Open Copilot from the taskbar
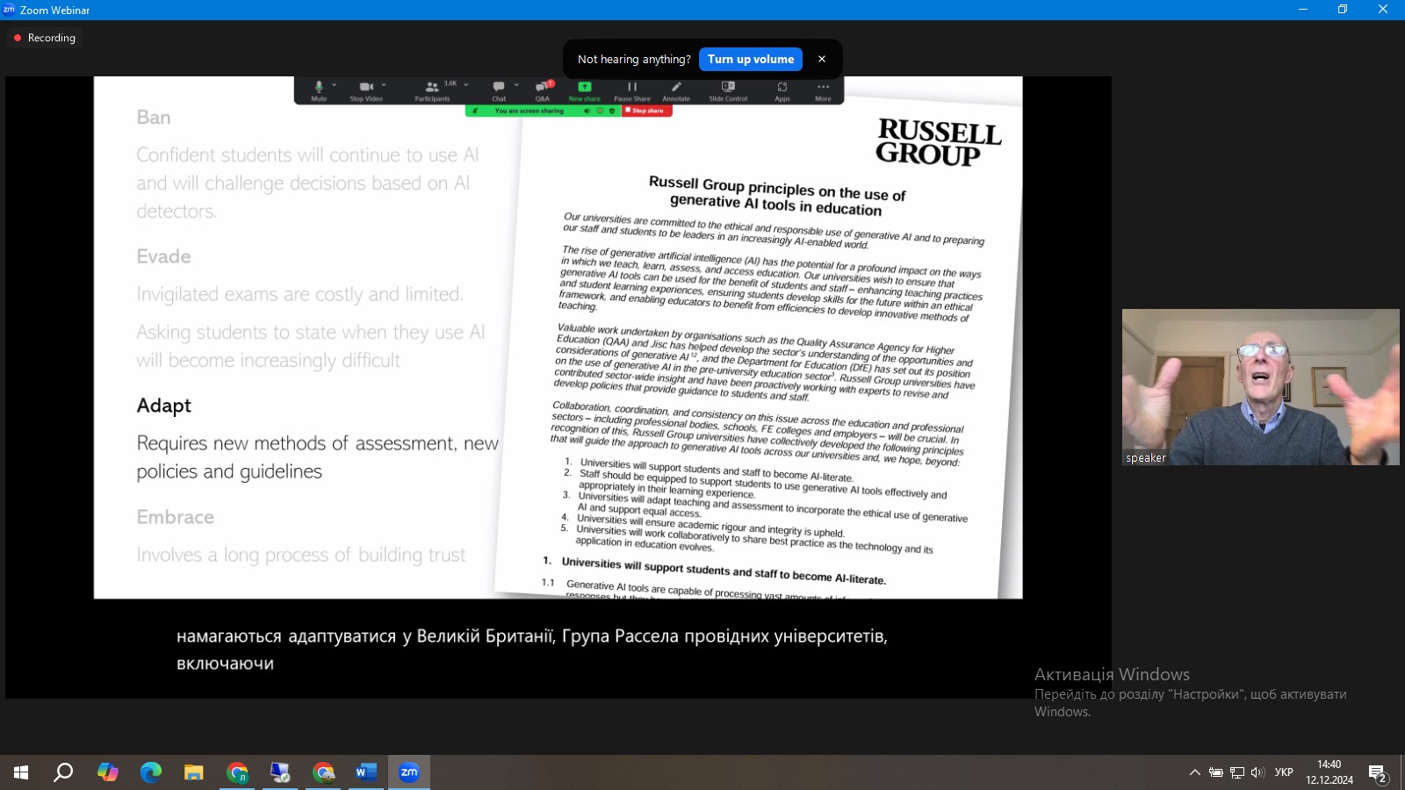Viewport: 1405px width, 790px height. tap(107, 772)
